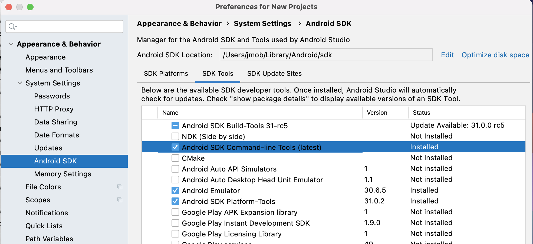The image size is (533, 244).
Task: Click Edit link for SDK location
Action: 448,55
